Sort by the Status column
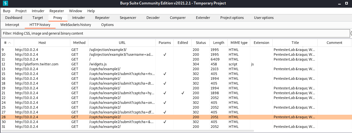The height and width of the screenshot is (133, 352). [x=200, y=43]
